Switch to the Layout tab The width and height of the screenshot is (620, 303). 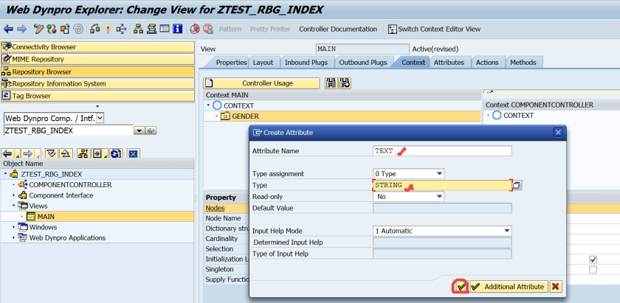point(263,63)
